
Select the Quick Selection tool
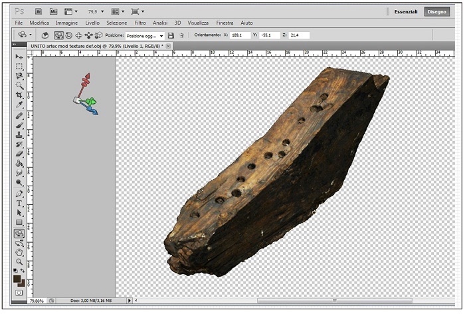click(x=19, y=86)
